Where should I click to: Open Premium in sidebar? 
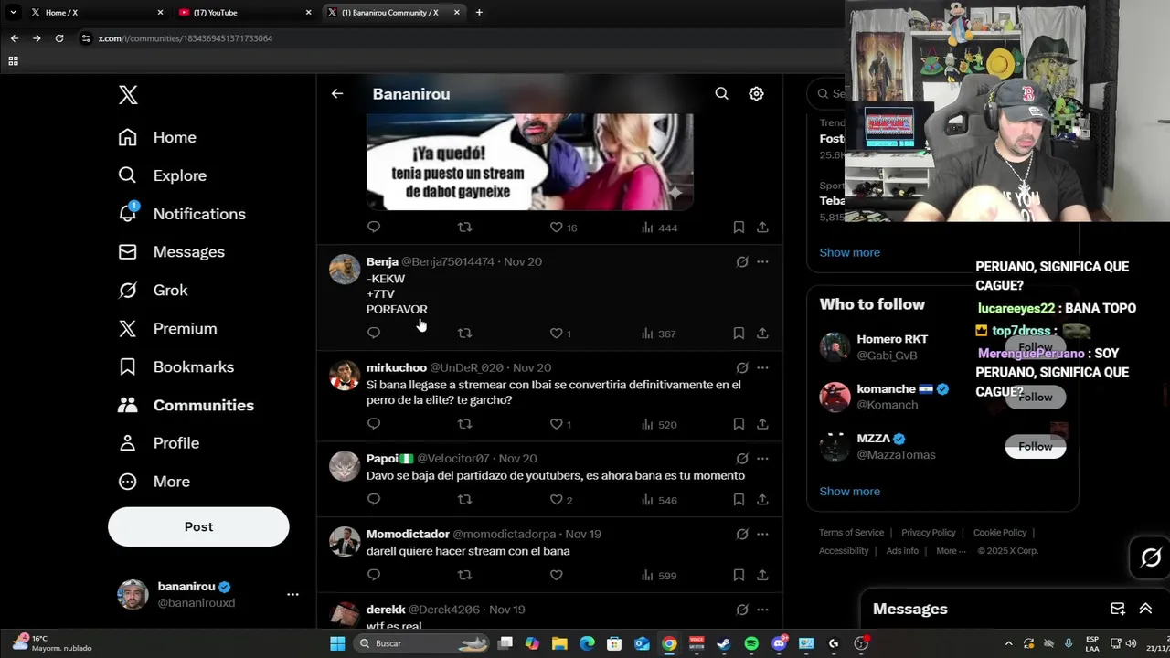pyautogui.click(x=167, y=329)
